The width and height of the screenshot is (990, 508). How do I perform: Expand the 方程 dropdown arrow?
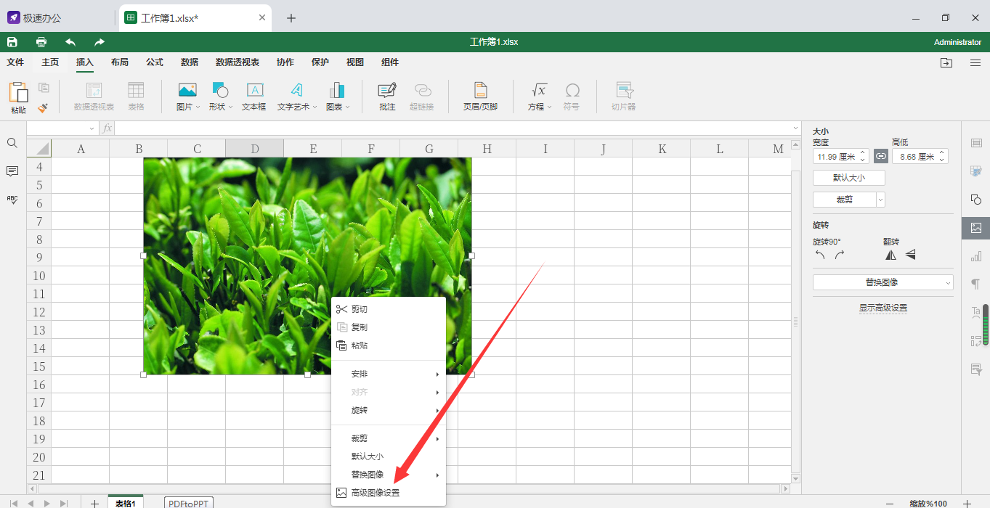[x=549, y=107]
